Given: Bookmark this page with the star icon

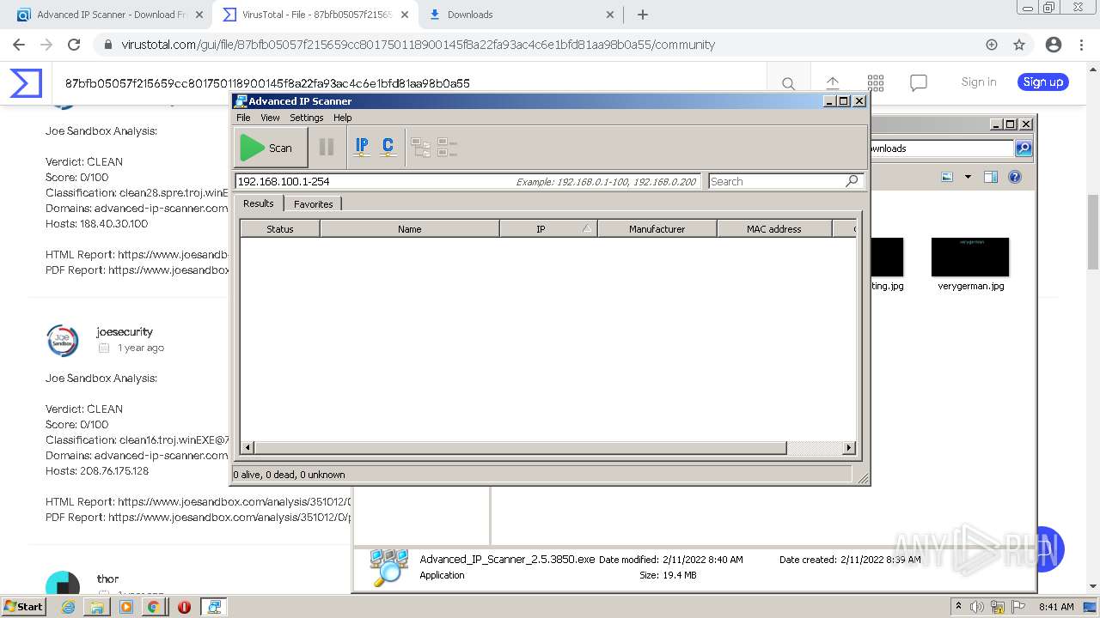Looking at the screenshot, I should point(1019,45).
